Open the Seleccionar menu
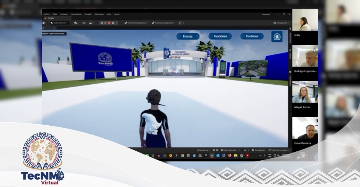360x187 pixels. click(99, 14)
